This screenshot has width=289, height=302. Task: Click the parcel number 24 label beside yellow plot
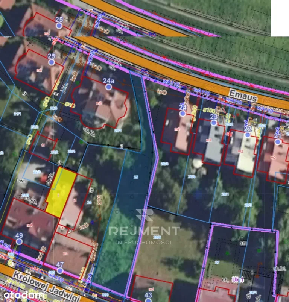[x=89, y=202]
